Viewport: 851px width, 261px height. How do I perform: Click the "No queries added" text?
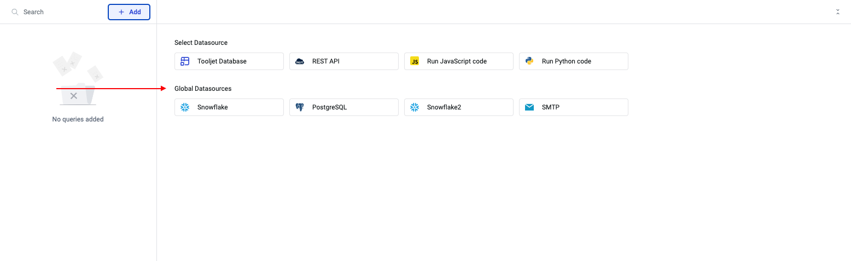click(x=78, y=119)
